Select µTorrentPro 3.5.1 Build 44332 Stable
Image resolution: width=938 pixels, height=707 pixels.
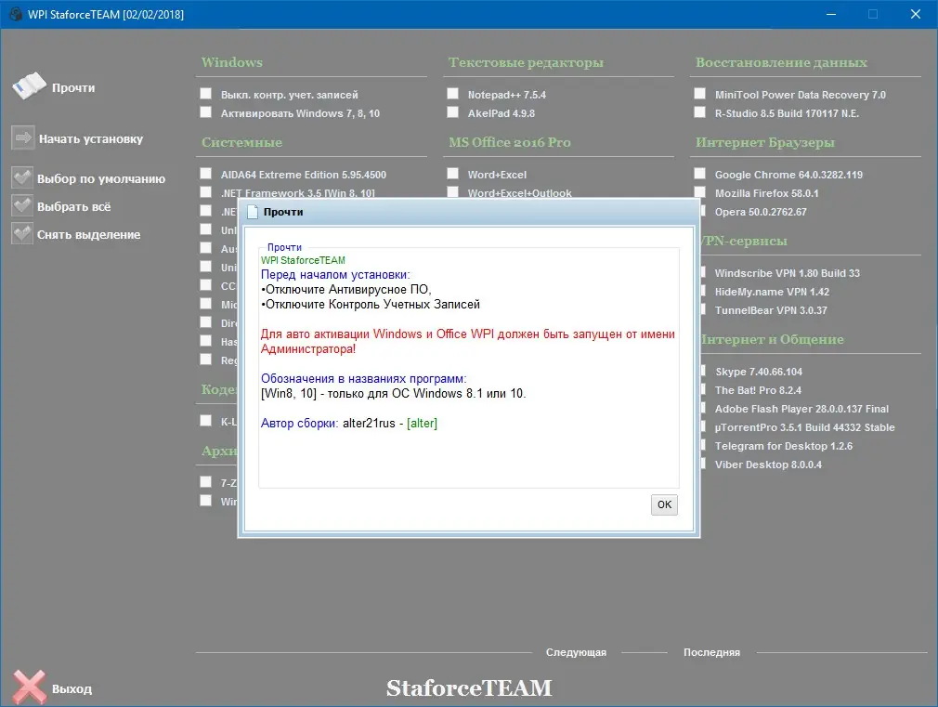click(x=804, y=427)
